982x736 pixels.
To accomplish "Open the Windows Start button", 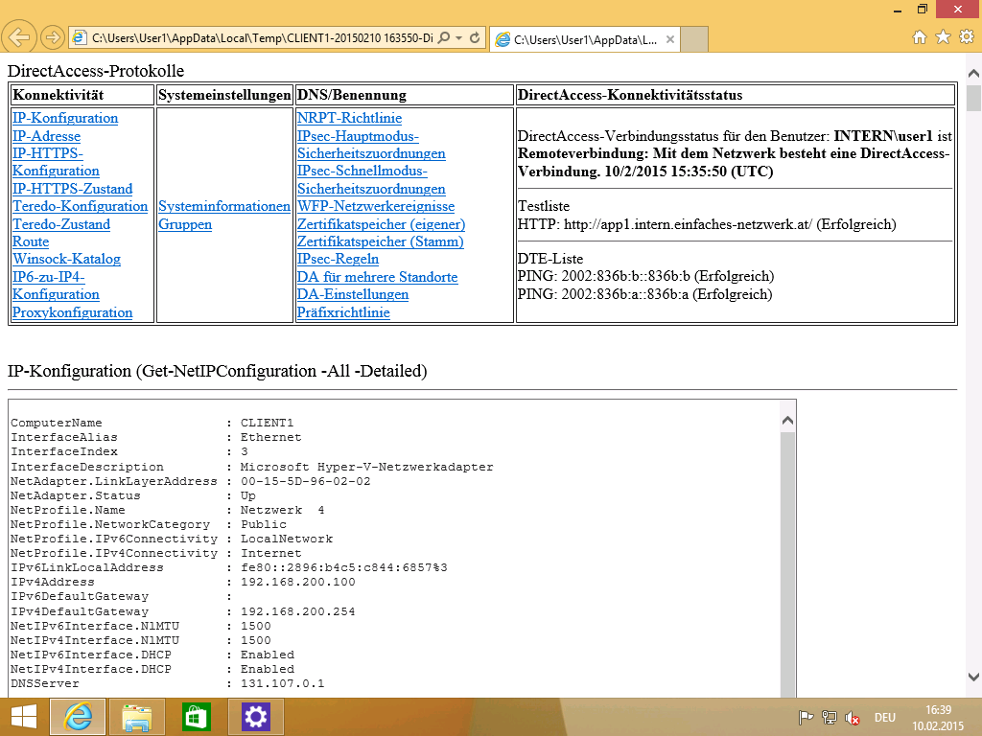I will tap(24, 717).
